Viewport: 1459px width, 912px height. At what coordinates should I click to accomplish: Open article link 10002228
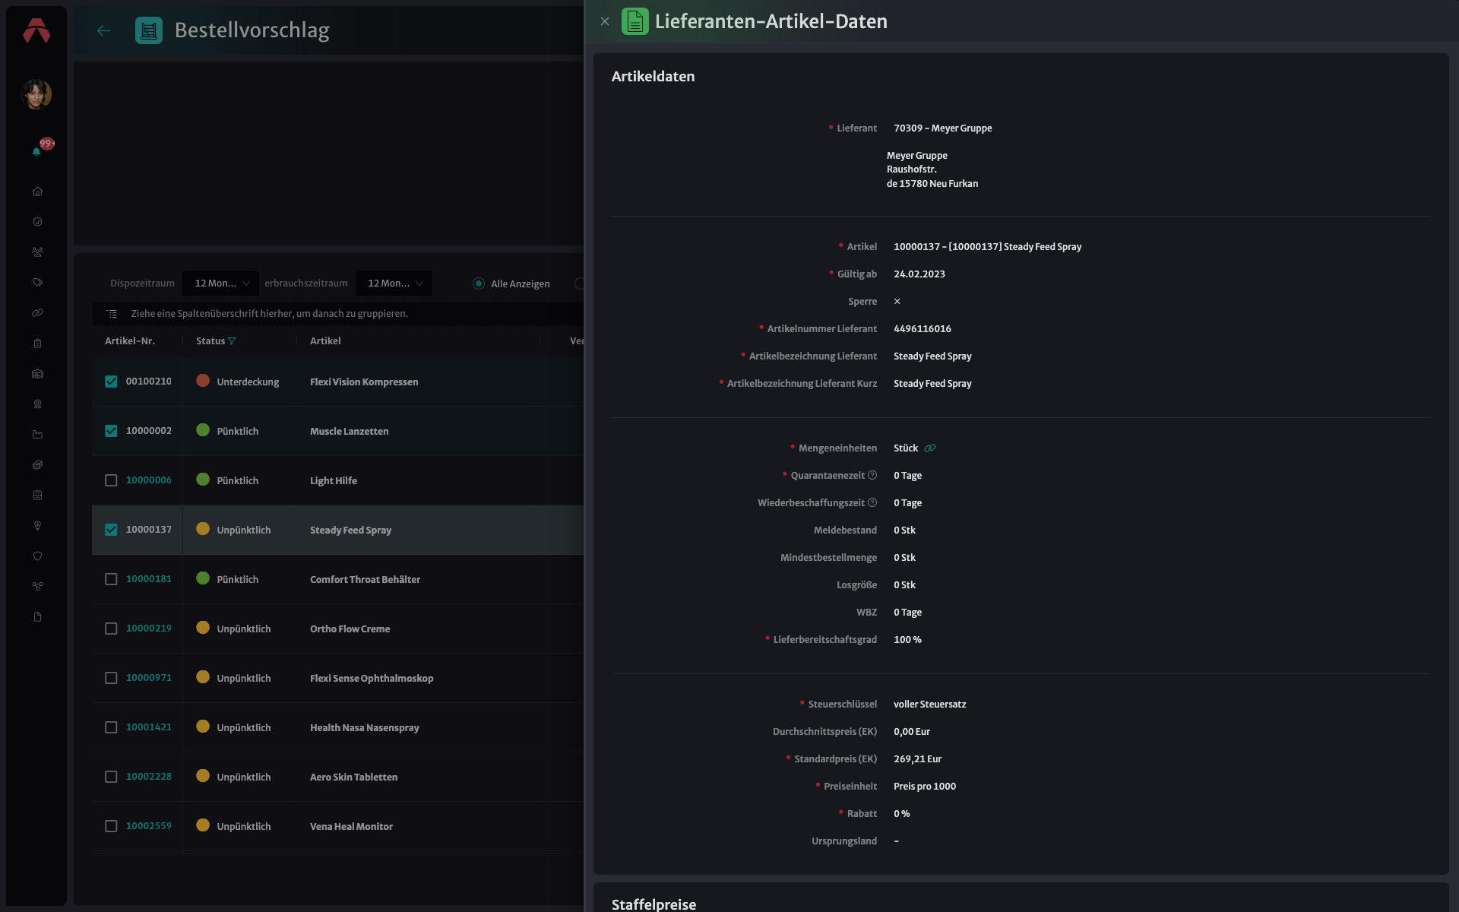[x=149, y=777]
